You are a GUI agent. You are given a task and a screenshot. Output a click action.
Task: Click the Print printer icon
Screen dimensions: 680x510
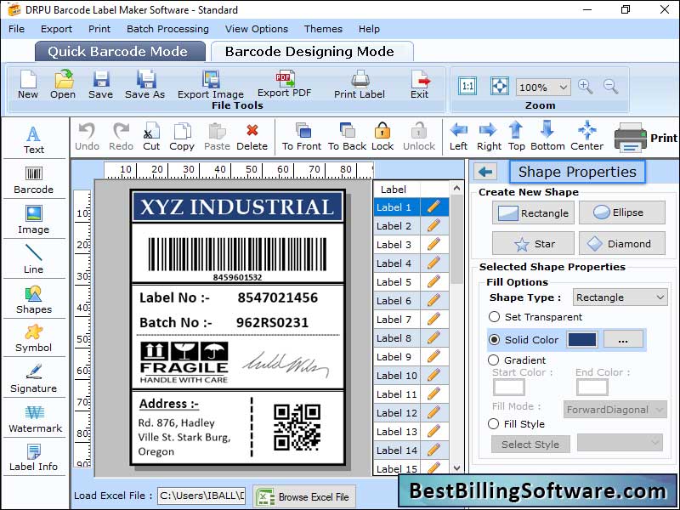pos(631,138)
